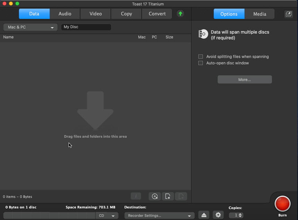
Task: Click the Size column header
Action: [x=169, y=37]
